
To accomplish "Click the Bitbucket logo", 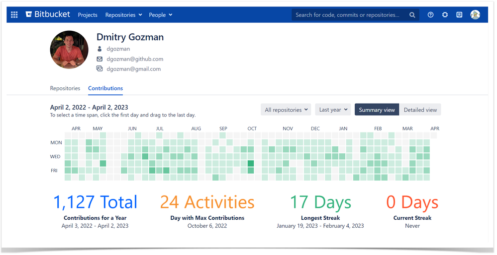I will [x=48, y=14].
